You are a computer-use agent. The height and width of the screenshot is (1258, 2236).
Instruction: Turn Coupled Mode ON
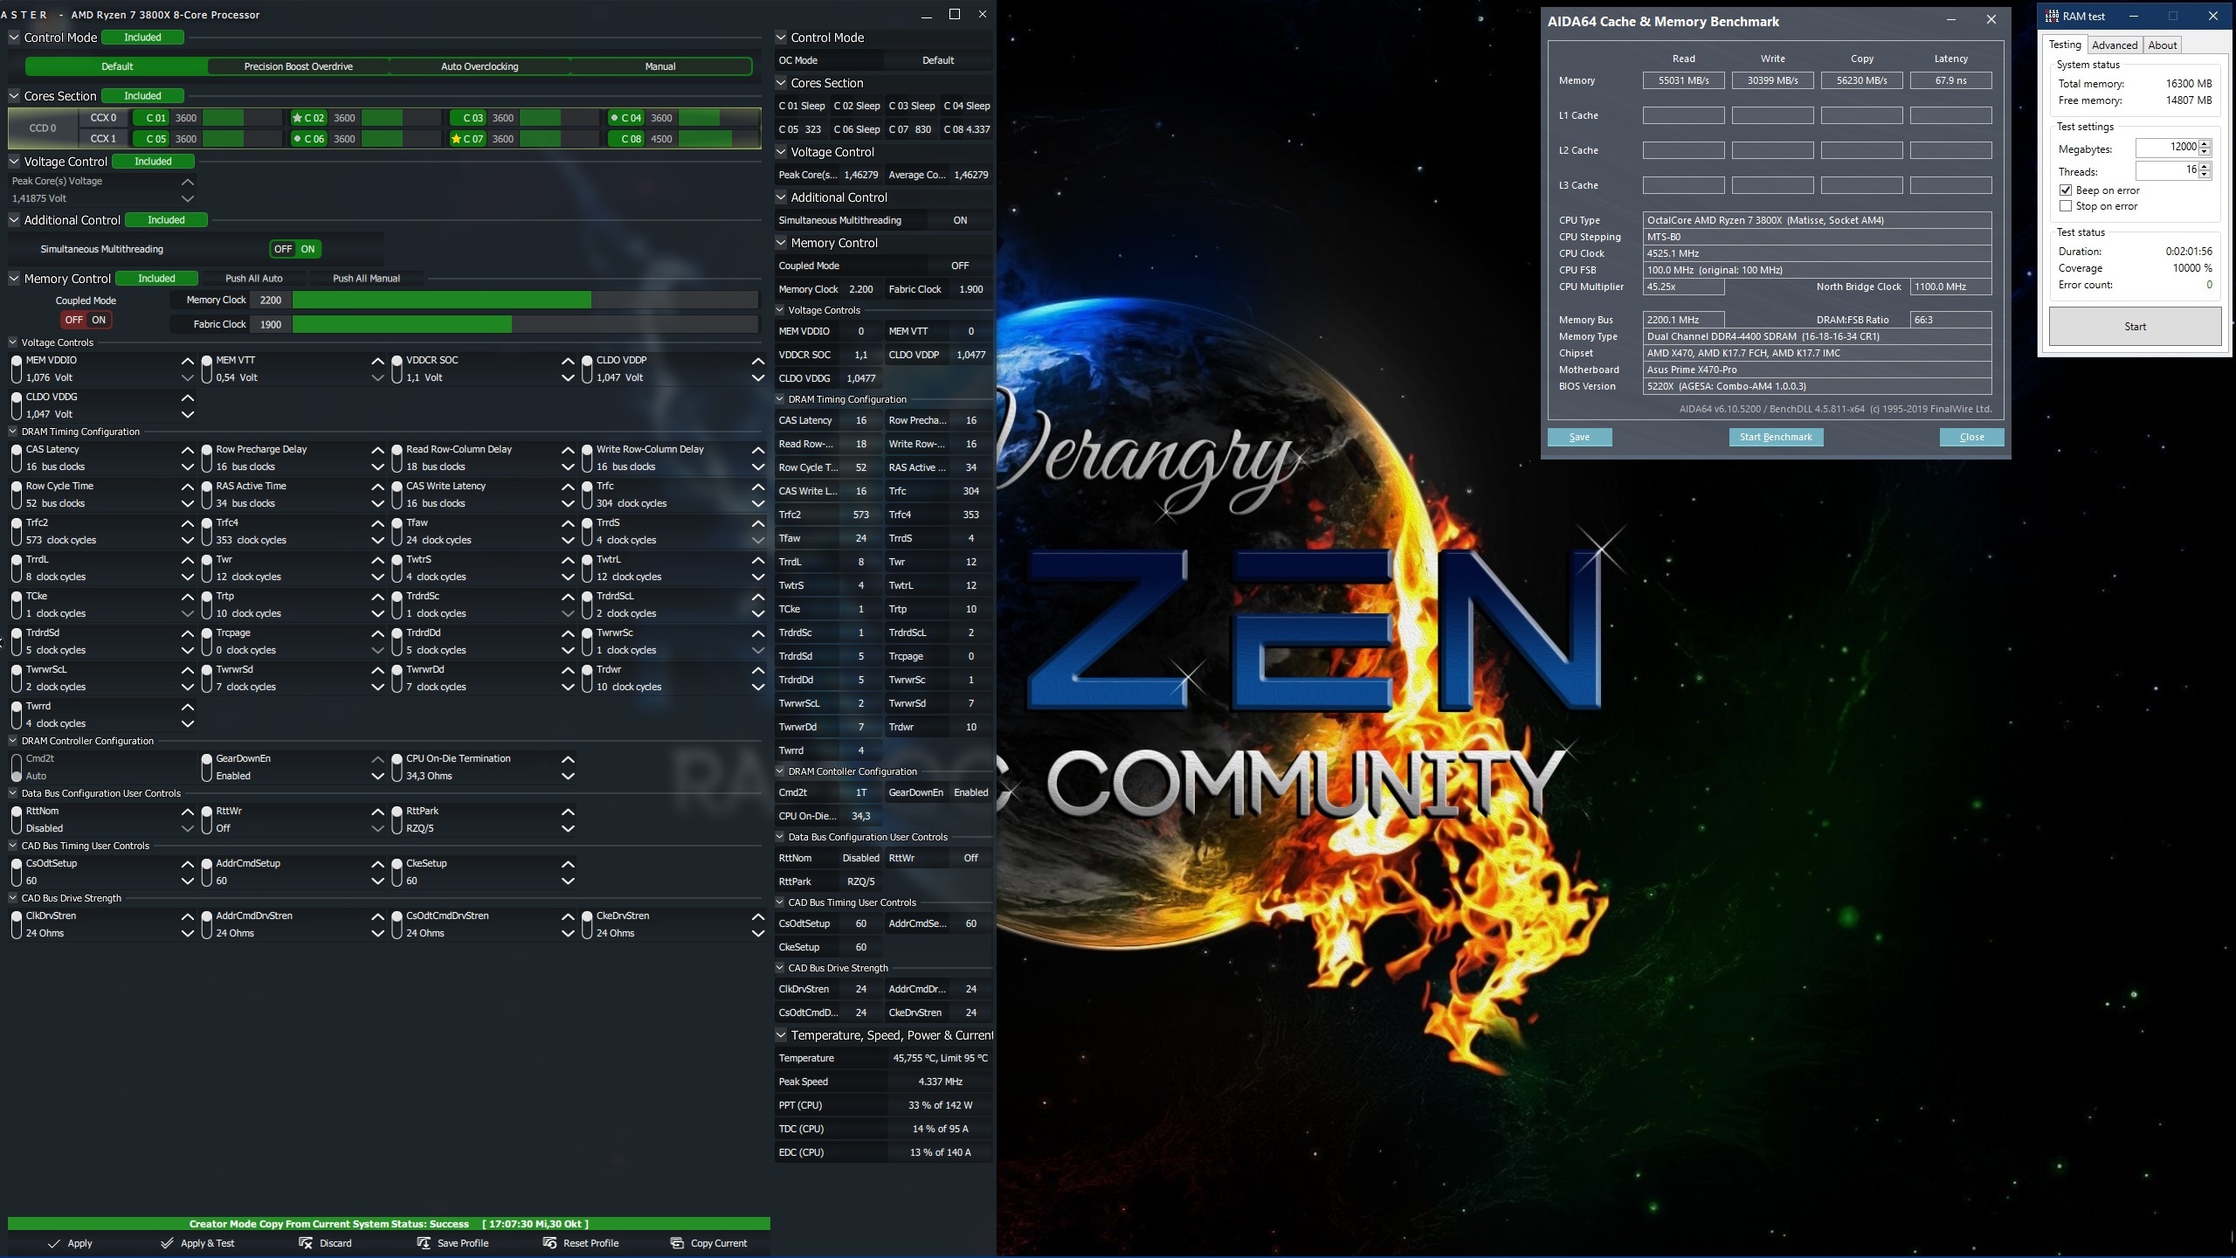coord(99,320)
